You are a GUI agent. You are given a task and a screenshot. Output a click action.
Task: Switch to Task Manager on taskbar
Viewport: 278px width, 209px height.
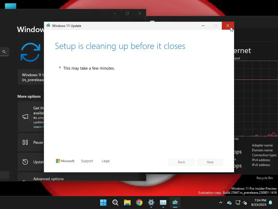coord(163,202)
